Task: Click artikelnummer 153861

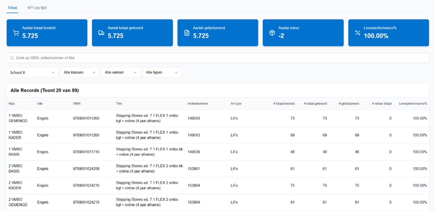Action: (x=194, y=169)
